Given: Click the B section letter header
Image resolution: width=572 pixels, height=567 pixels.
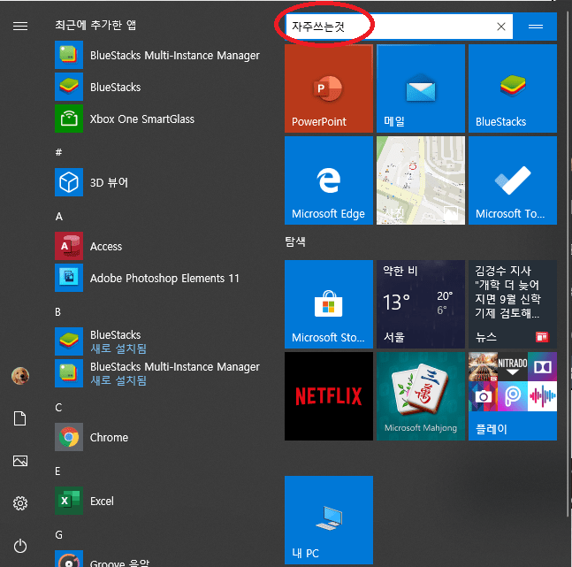Looking at the screenshot, I should 58,311.
